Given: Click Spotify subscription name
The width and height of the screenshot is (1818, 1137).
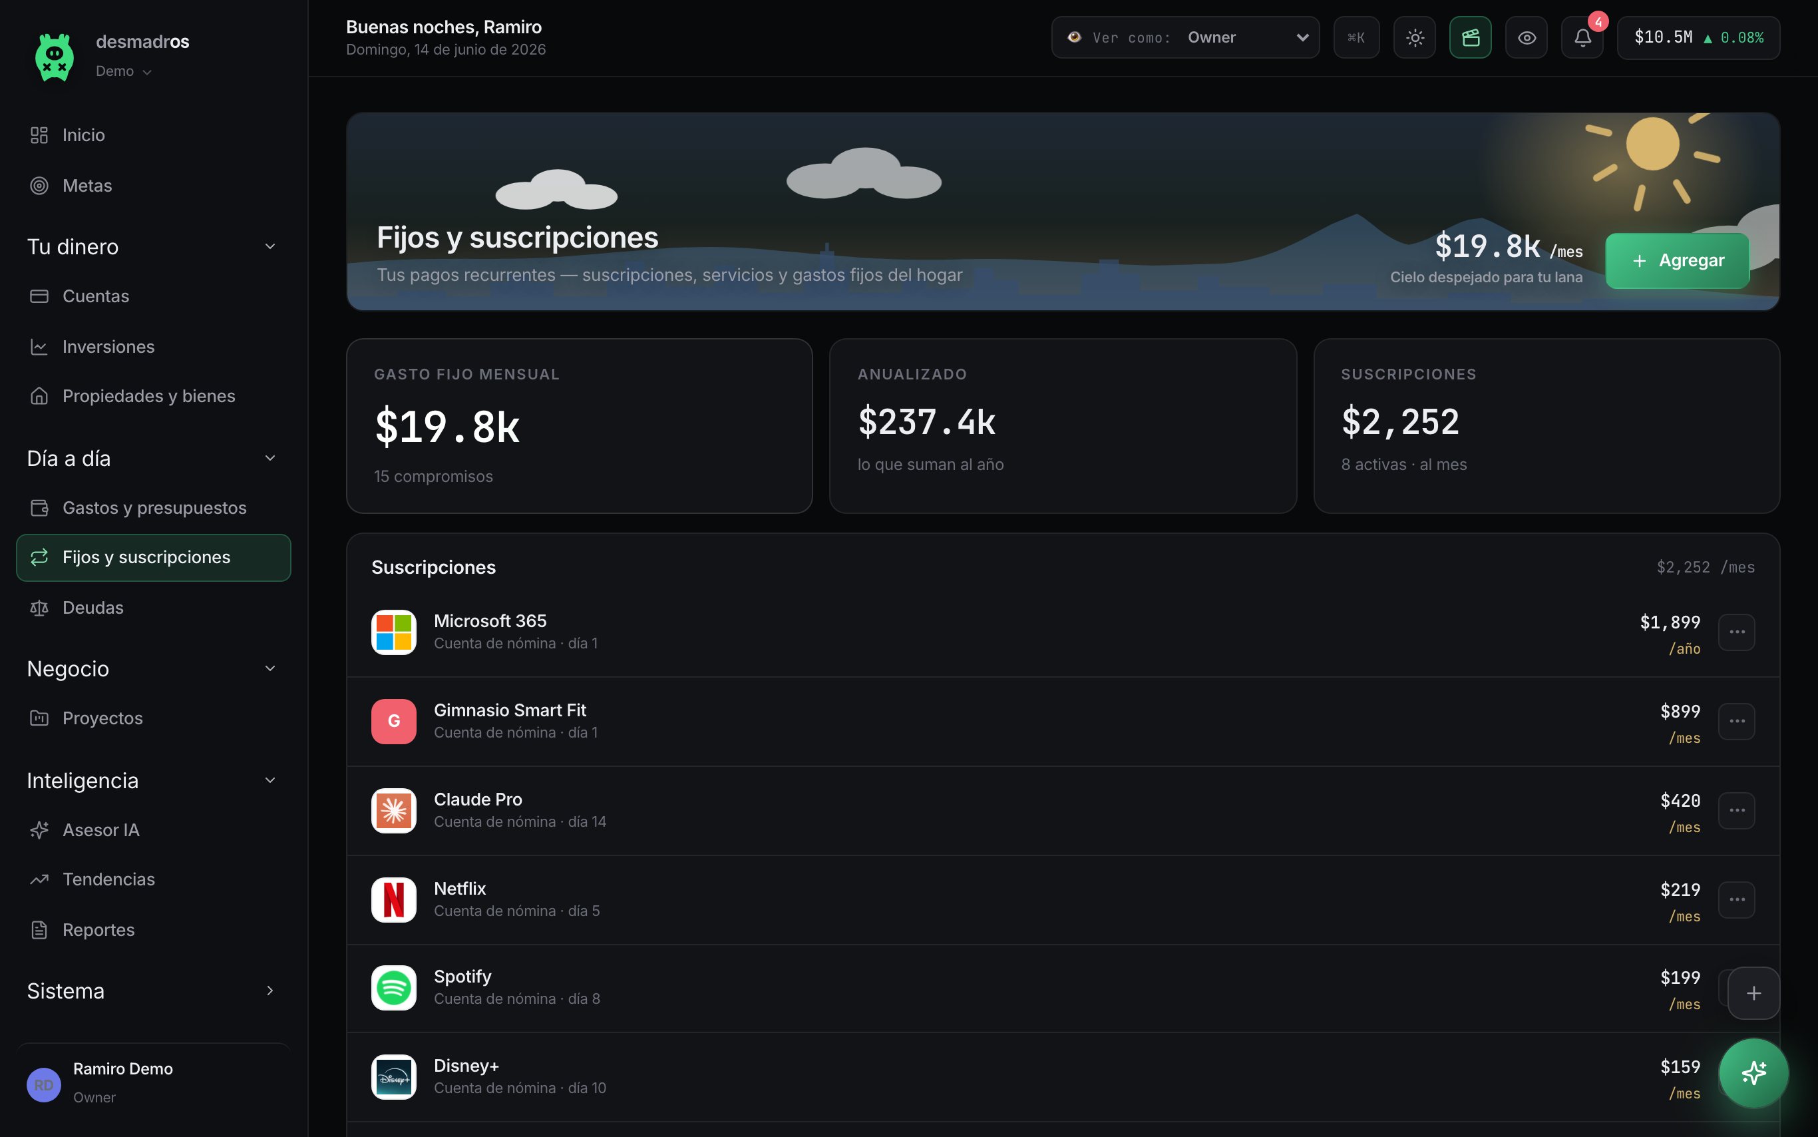Looking at the screenshot, I should click(462, 977).
